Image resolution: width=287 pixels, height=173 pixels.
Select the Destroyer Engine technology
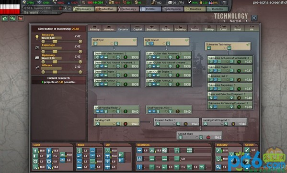(117, 74)
